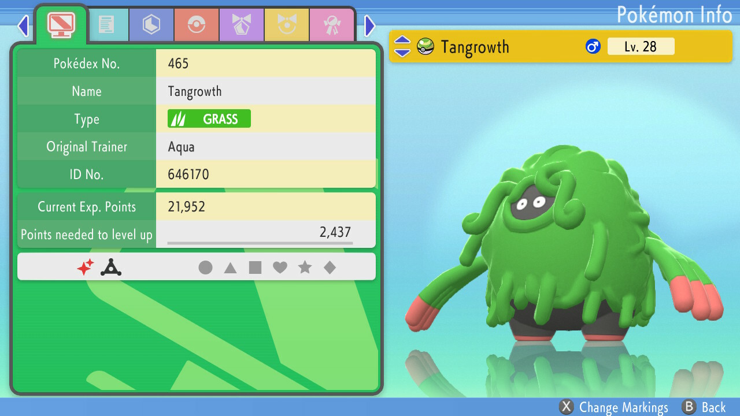The width and height of the screenshot is (740, 416).
Task: Open the pink ribbon rosette tab
Action: pyautogui.click(x=331, y=25)
